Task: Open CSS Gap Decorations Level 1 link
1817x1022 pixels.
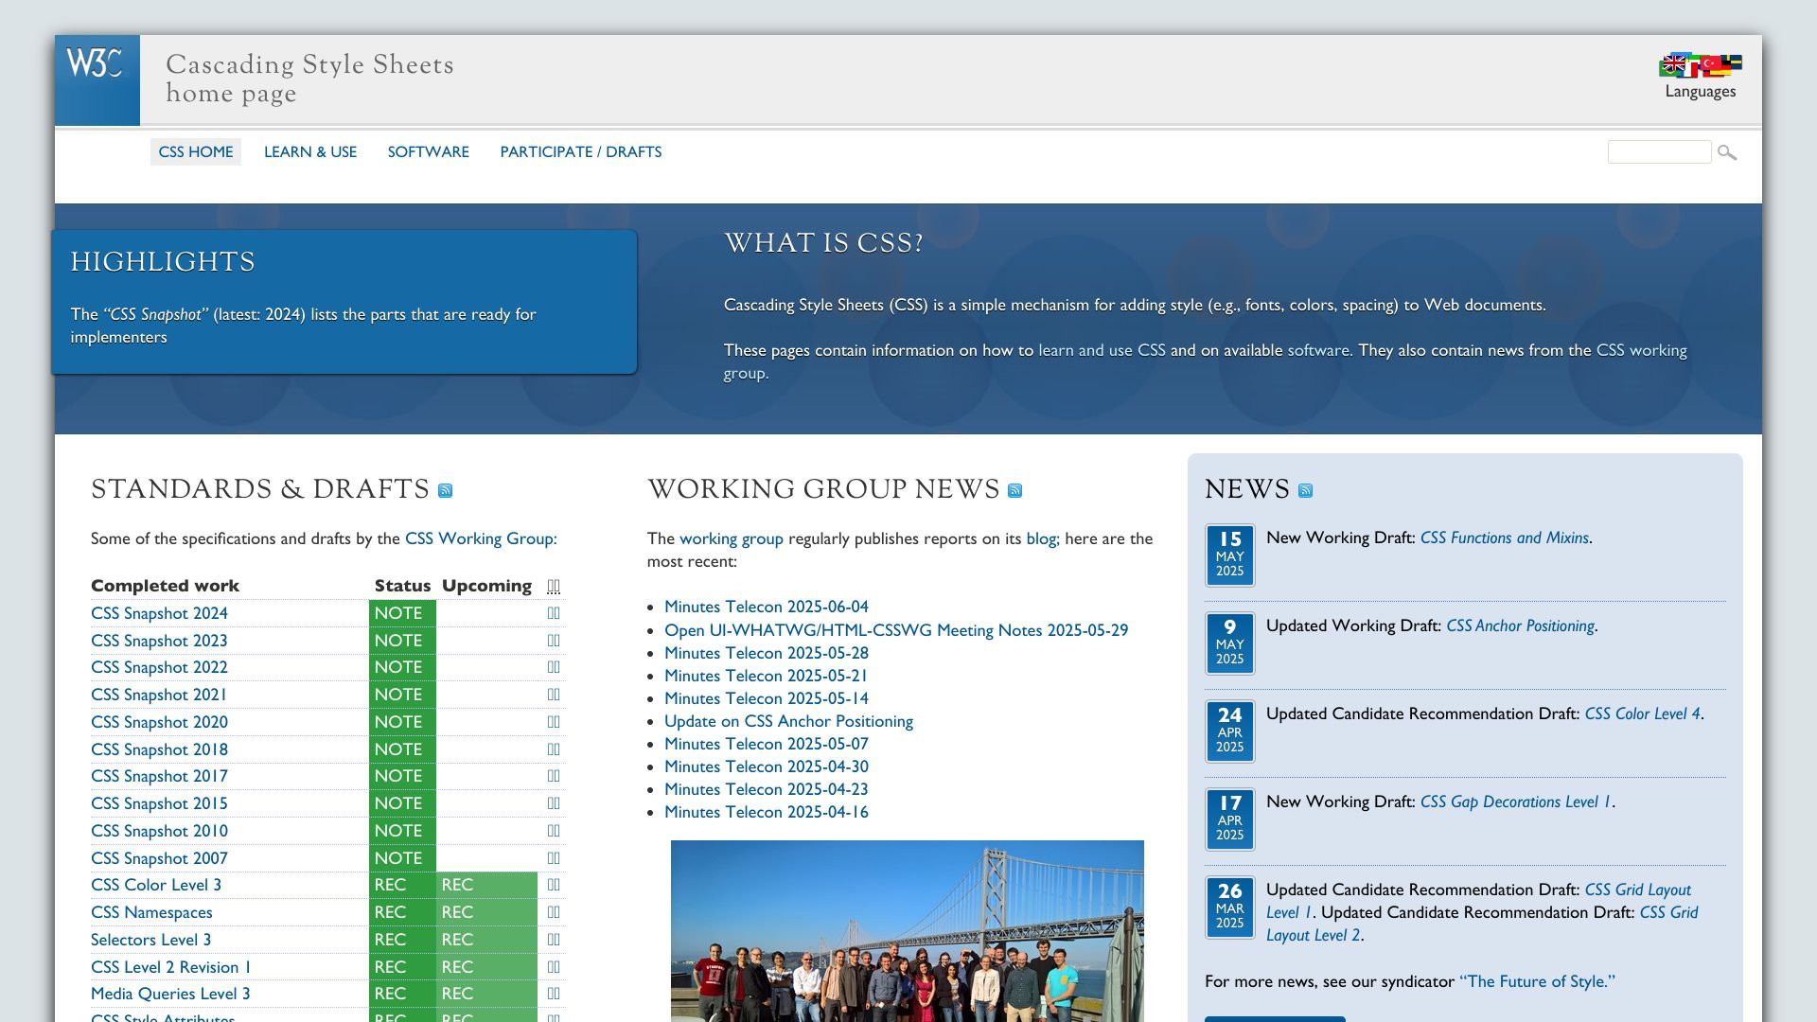Action: (1516, 802)
